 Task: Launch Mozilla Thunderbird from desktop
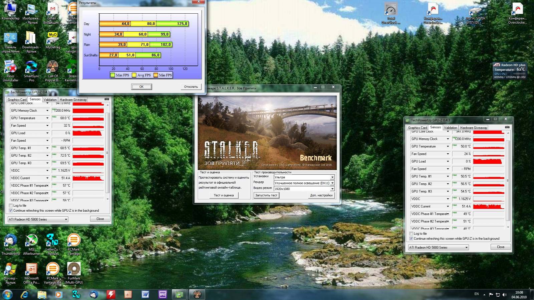click(x=10, y=240)
